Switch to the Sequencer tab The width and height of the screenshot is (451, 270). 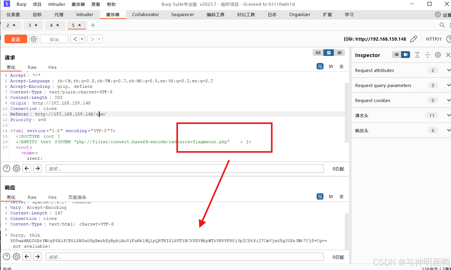point(182,15)
